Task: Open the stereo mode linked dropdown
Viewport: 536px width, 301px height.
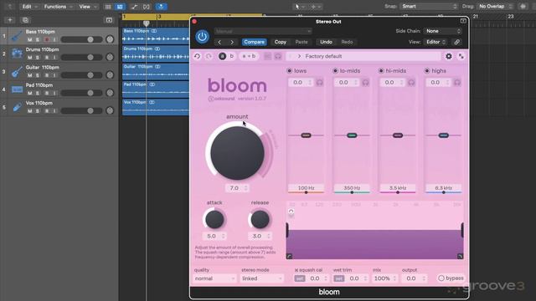Action: point(262,278)
